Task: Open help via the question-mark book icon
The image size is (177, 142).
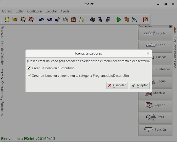Action: pos(145,20)
